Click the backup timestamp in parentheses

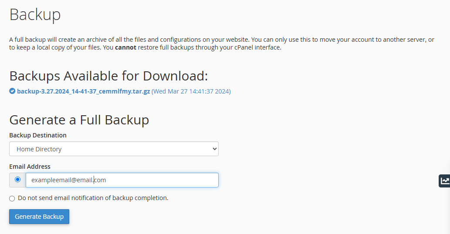(191, 91)
